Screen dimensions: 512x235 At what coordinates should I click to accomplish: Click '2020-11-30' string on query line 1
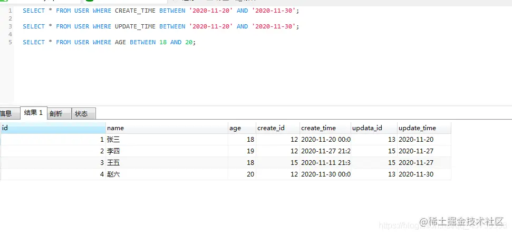coord(274,11)
